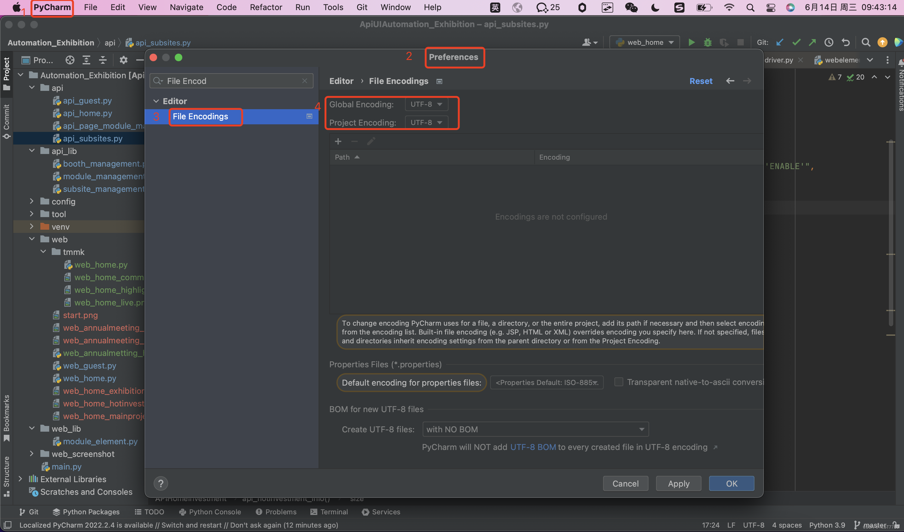Click the Debug bug icon

(x=707, y=42)
